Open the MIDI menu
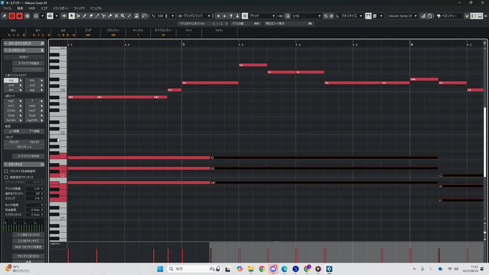Viewport: 489px width, 275px height. 32,8
